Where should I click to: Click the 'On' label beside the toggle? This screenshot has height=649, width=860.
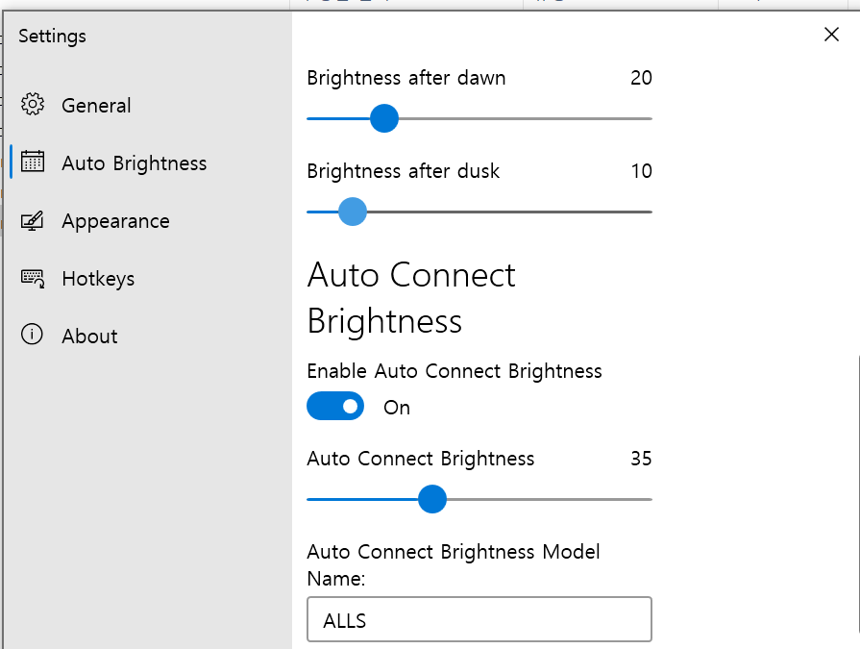(x=397, y=408)
